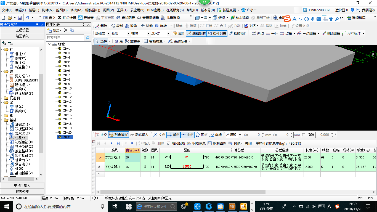Viewport: 377px width, 212px height.
Task: Toggle the 编辑钢筋 edit rebar panel
Action: (196, 33)
